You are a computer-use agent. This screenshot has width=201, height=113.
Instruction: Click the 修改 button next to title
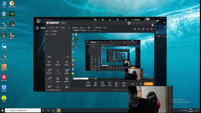tap(89, 28)
